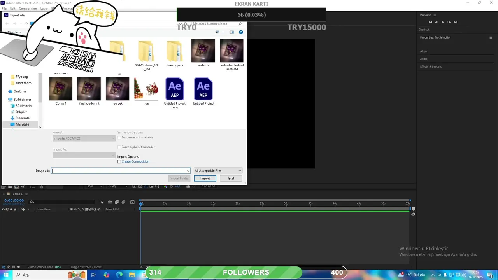The width and height of the screenshot is (498, 280).
Task: Expand the Audio panel
Action: [424, 59]
